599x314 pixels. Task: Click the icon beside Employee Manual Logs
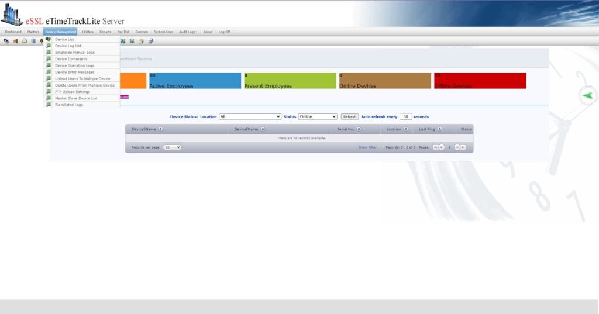pyautogui.click(x=48, y=52)
